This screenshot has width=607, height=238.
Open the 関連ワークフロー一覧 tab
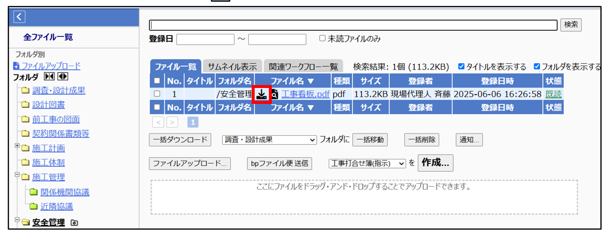(x=303, y=67)
